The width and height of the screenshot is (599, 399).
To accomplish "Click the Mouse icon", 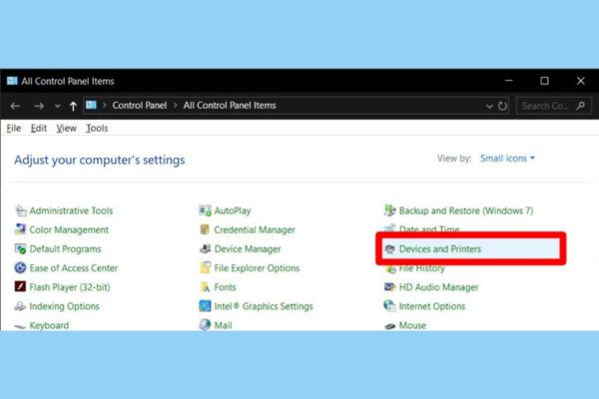I will [x=389, y=326].
